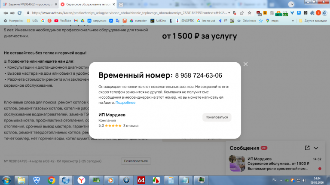Open ИП Мардиев company name in popup

pos(112,115)
